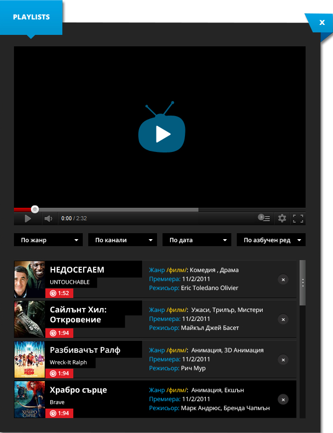Open the Храбро сърце poster thumbnail
The height and width of the screenshot is (433, 333).
coord(29,399)
